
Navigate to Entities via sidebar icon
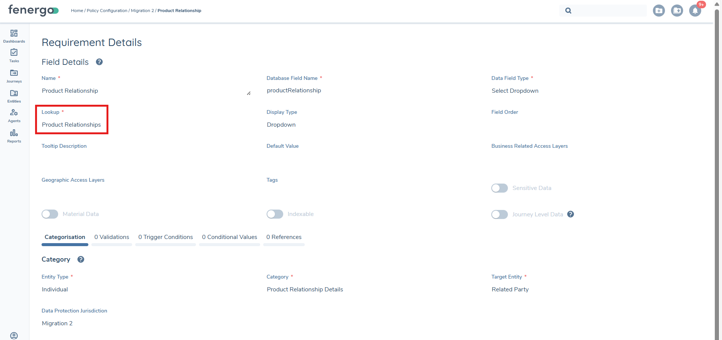[x=14, y=96]
